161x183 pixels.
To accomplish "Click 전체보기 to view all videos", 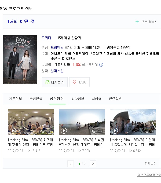I will click(x=150, y=164).
